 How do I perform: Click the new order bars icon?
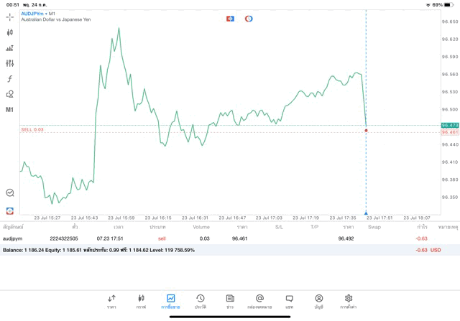tap(9, 48)
